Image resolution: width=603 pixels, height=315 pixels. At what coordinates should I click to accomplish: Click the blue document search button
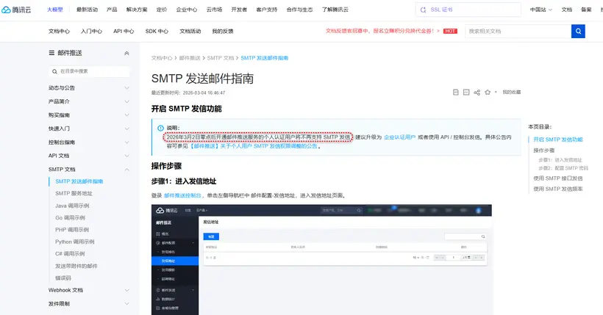pyautogui.click(x=578, y=31)
